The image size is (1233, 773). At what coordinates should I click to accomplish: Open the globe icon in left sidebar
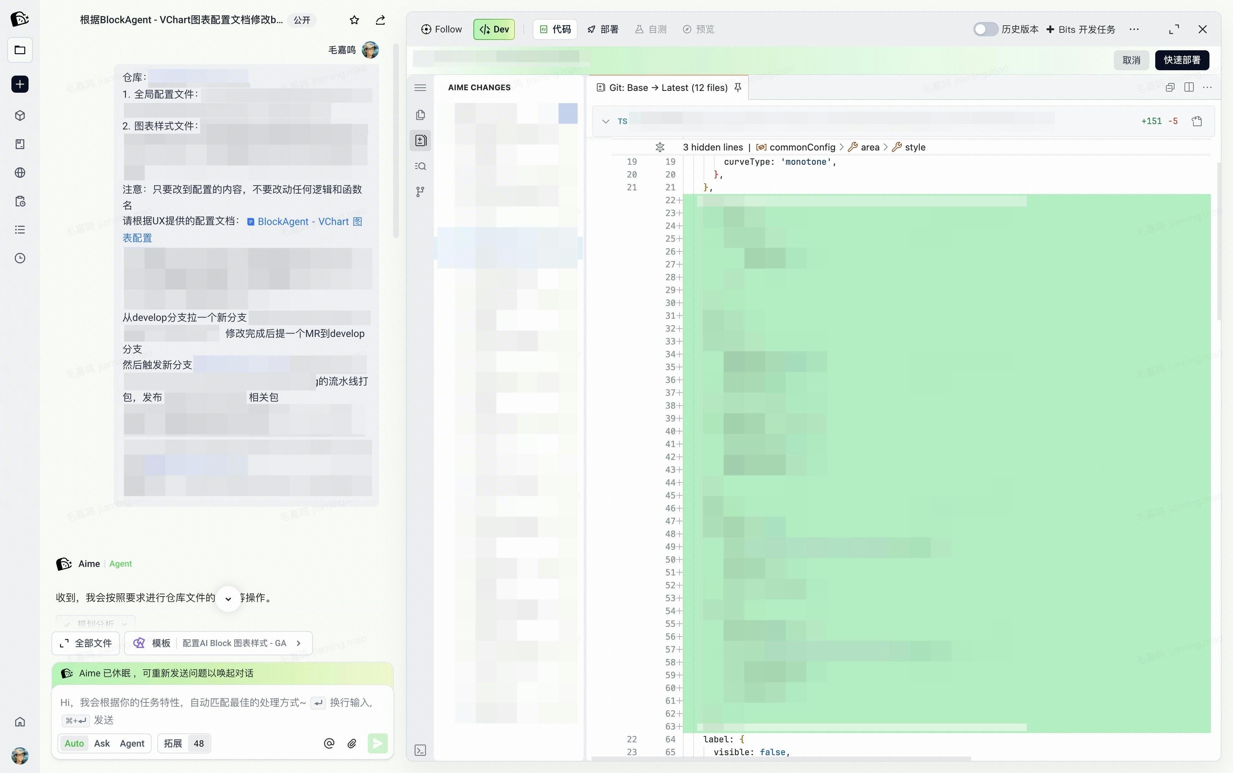pos(20,173)
